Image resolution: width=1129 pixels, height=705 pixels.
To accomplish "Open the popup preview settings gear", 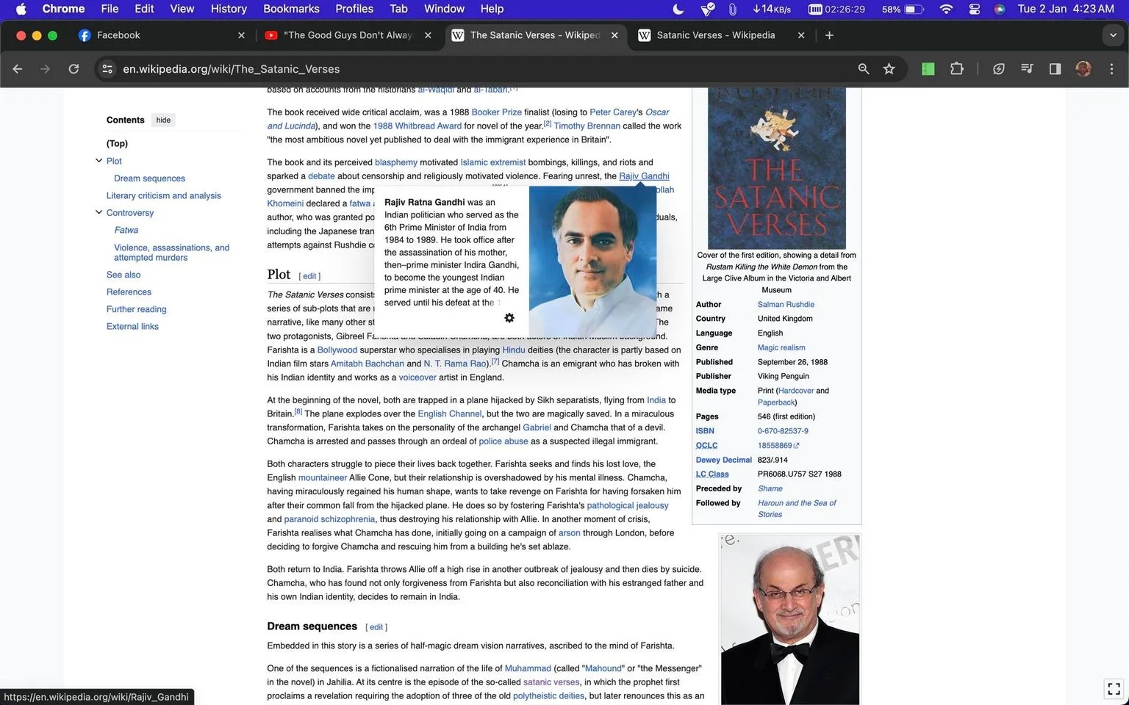I will [509, 318].
